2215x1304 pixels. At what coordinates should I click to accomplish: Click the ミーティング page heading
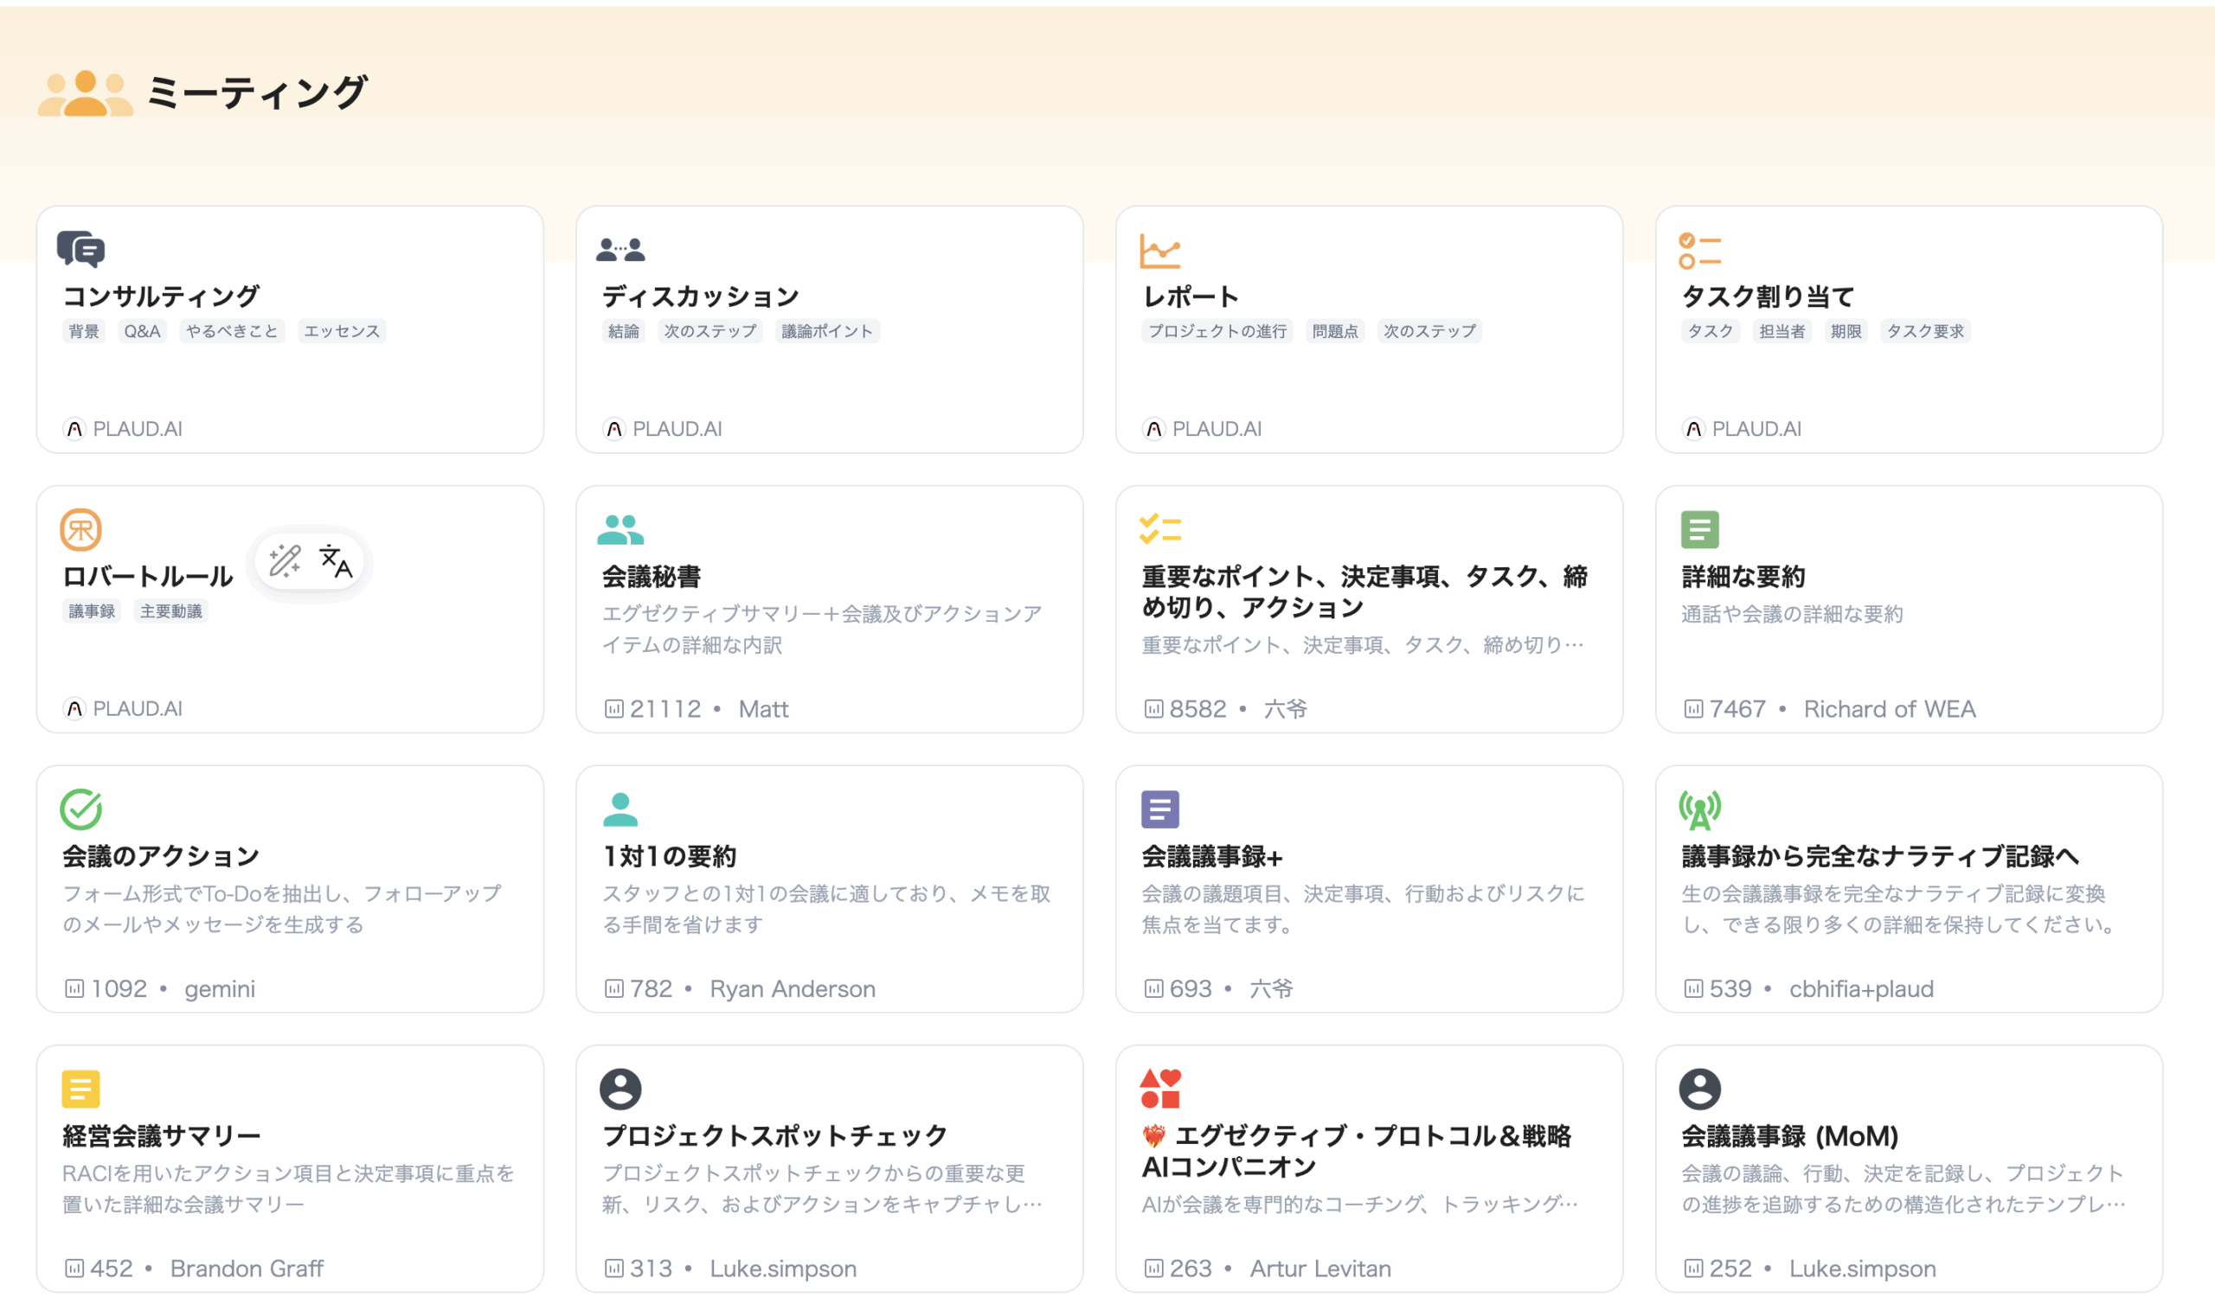[x=258, y=93]
